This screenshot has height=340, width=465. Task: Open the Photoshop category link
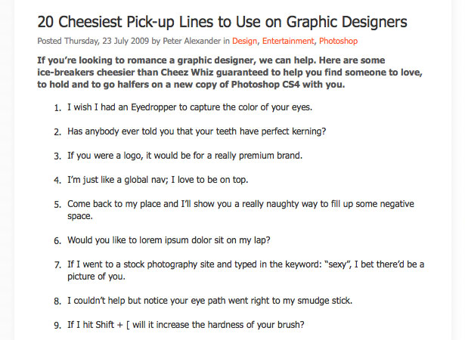[339, 41]
